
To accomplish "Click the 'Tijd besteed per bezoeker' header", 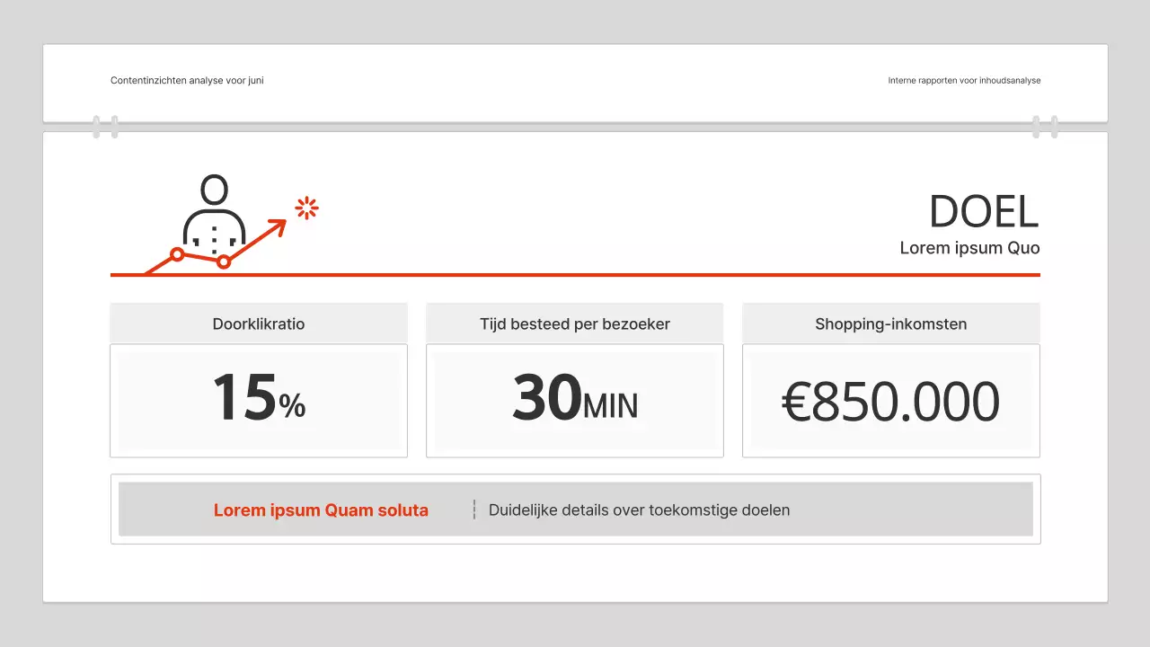I will coord(575,323).
